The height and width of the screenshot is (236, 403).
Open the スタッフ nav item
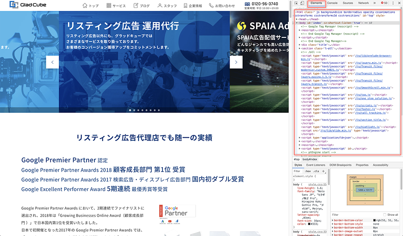(x=167, y=5)
